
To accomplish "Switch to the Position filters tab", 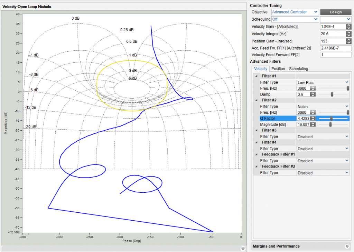I will [278, 69].
